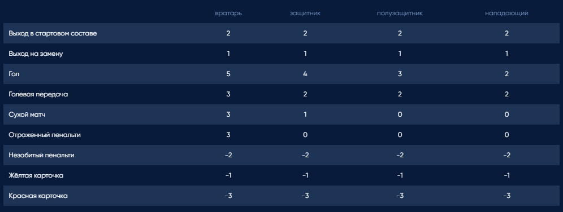
Task: Click midfielder's Гол value 3
Action: click(400, 74)
